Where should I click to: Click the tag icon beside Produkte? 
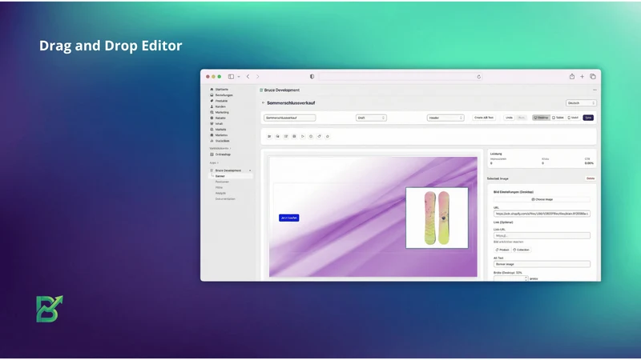[212, 101]
